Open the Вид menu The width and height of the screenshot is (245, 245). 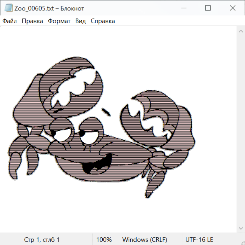[80, 21]
